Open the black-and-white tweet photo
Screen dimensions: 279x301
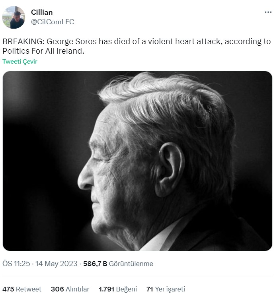click(137, 161)
